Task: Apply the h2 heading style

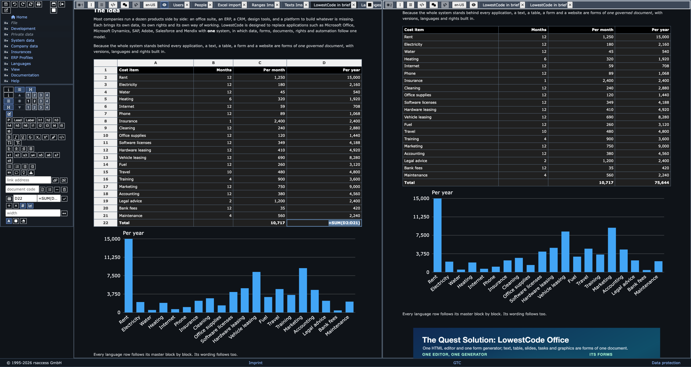Action: coord(48,120)
